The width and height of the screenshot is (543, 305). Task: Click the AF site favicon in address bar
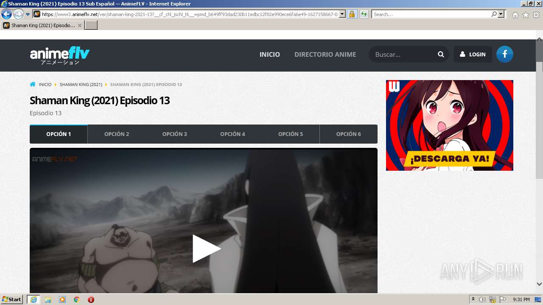pyautogui.click(x=37, y=14)
